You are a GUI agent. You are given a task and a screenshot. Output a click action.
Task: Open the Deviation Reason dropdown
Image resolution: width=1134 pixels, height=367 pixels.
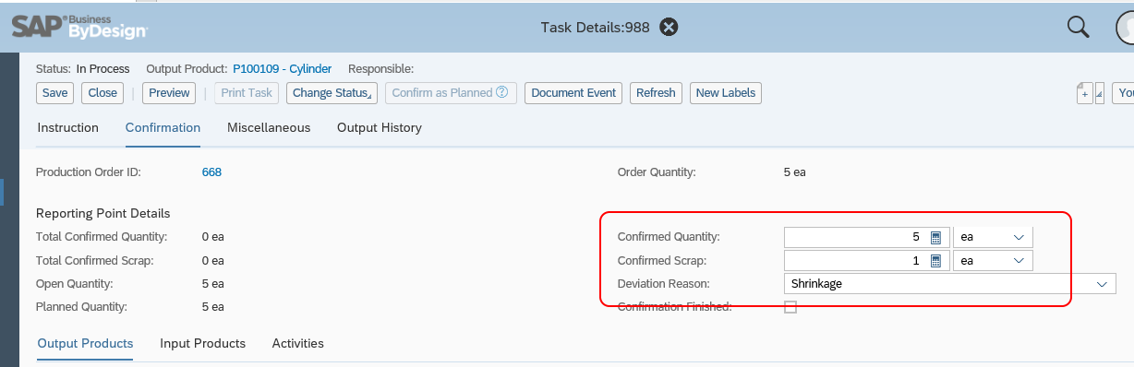pyautogui.click(x=1102, y=284)
